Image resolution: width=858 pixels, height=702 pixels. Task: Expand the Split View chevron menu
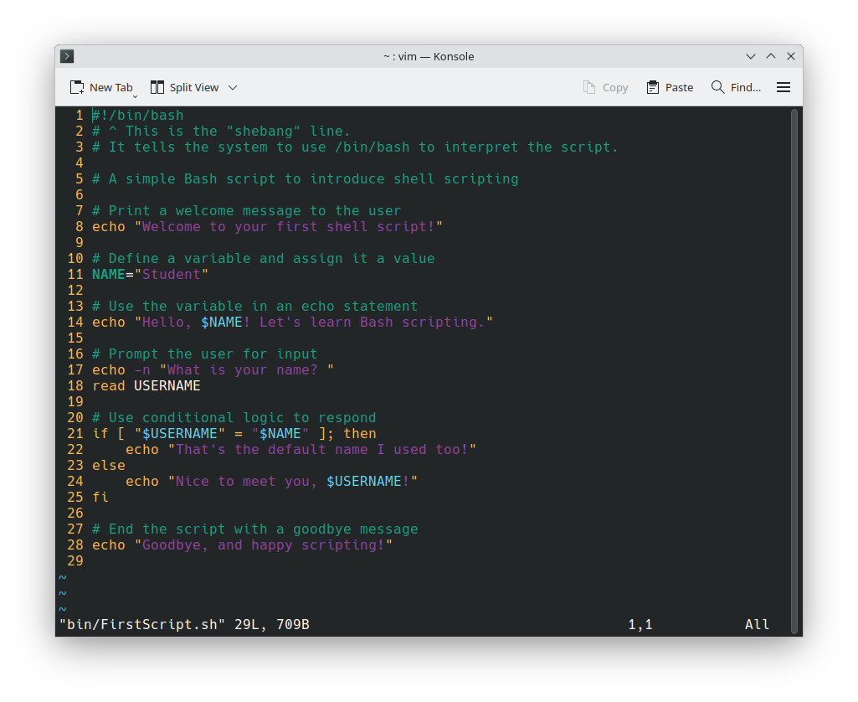tap(233, 87)
